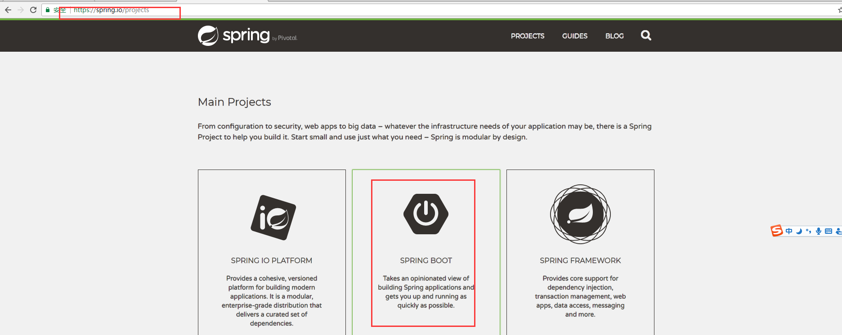Open the PROJECTS navigation item

pyautogui.click(x=528, y=36)
